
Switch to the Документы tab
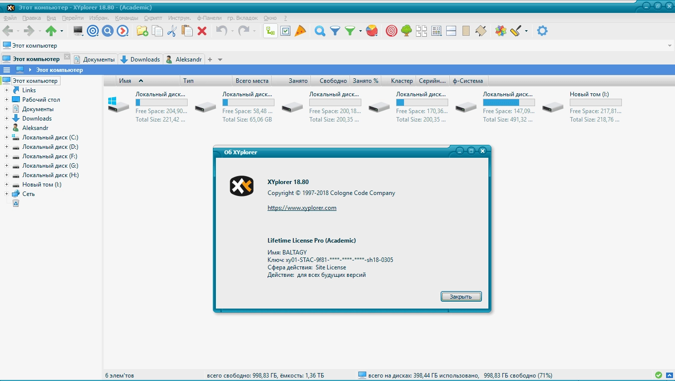click(94, 60)
